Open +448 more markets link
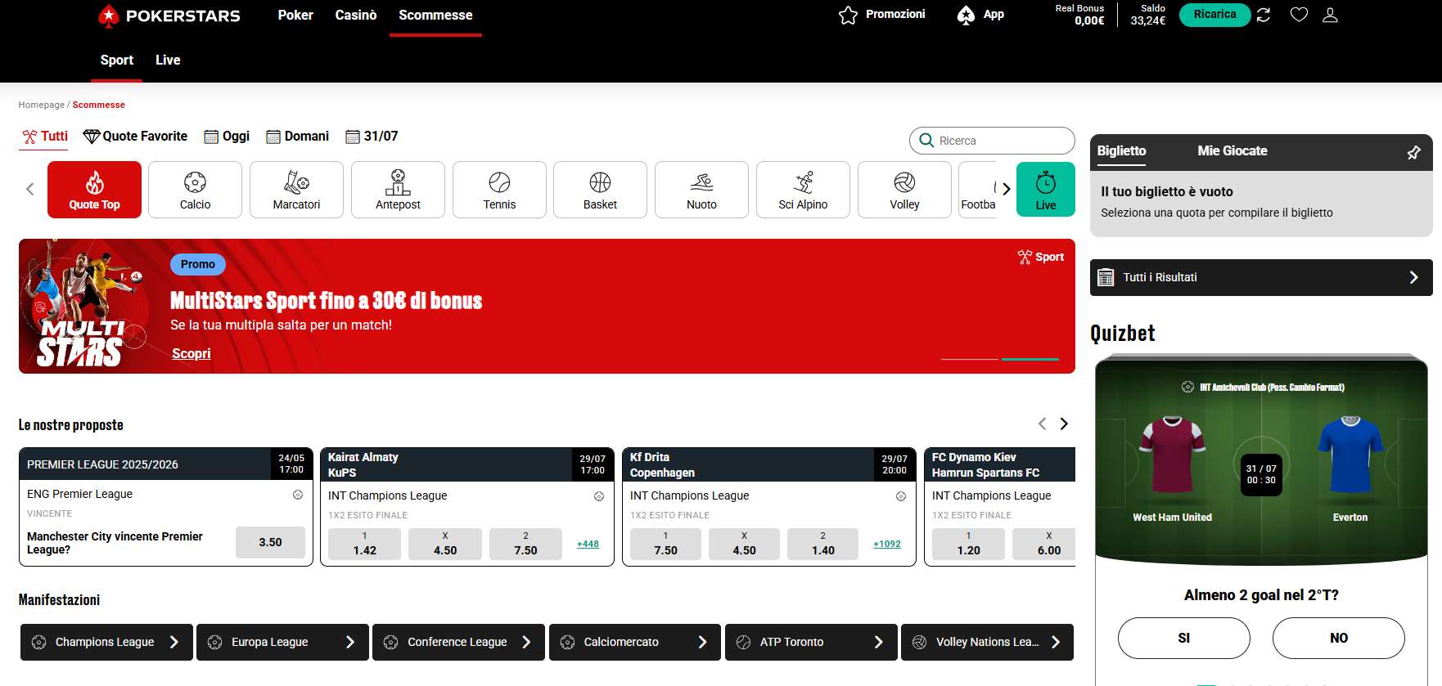This screenshot has width=1442, height=686. click(588, 544)
